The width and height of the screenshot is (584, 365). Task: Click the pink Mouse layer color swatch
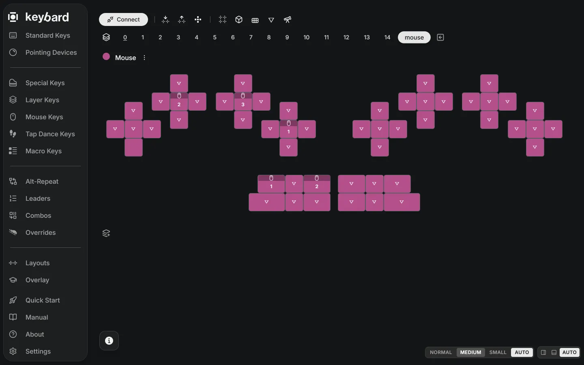click(x=106, y=57)
